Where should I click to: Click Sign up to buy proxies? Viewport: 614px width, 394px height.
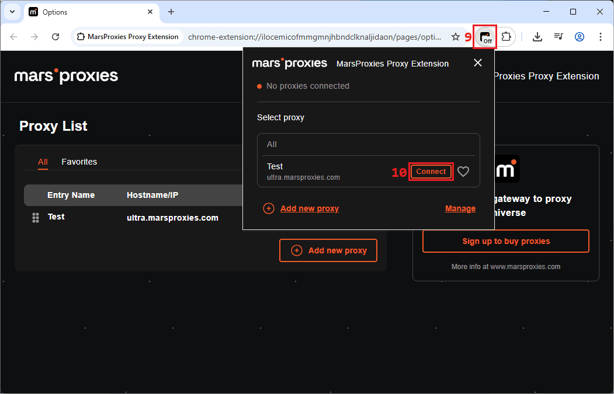(506, 241)
